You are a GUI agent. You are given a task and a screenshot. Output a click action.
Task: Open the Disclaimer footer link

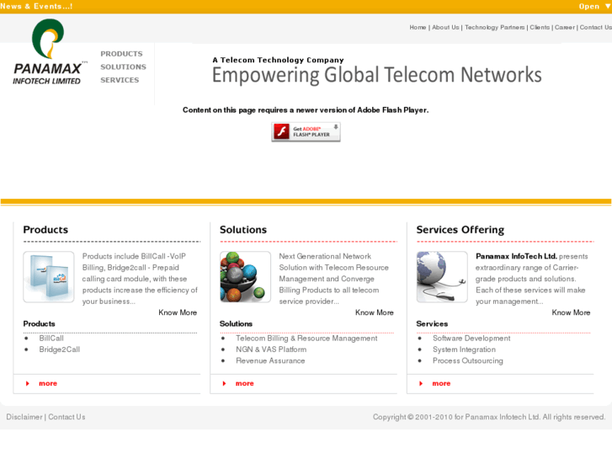pos(24,417)
